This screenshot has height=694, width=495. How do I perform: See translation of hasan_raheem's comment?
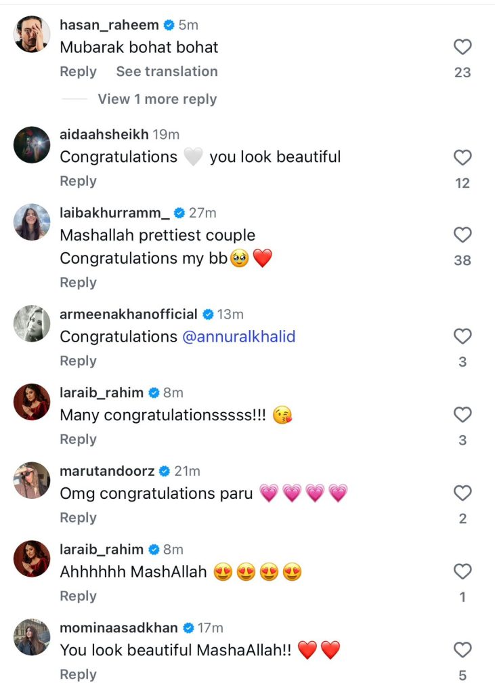point(167,71)
